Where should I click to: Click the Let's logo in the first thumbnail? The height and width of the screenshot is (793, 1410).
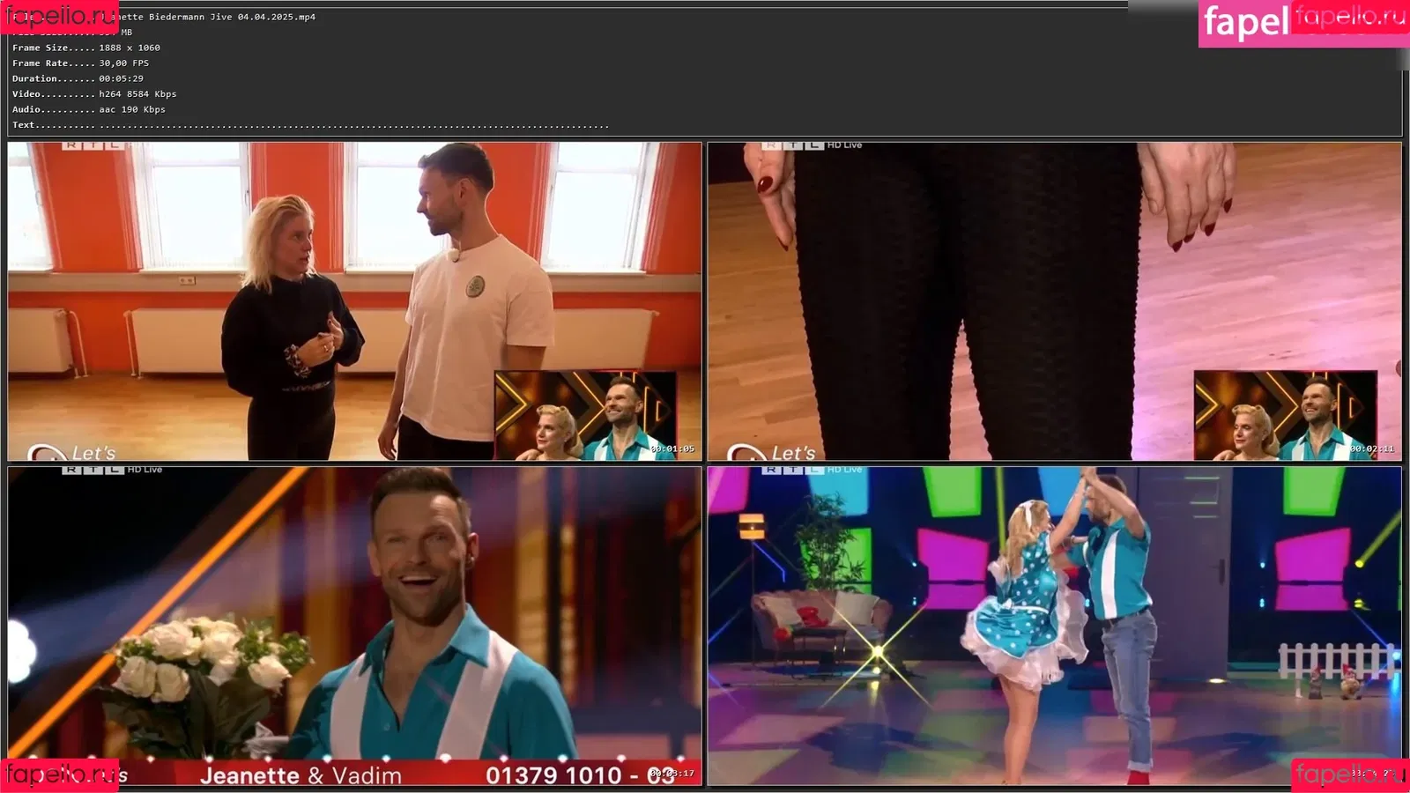(x=74, y=453)
